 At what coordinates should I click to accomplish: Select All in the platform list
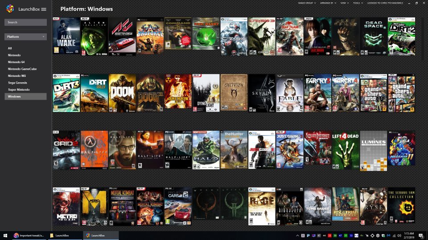pos(10,48)
